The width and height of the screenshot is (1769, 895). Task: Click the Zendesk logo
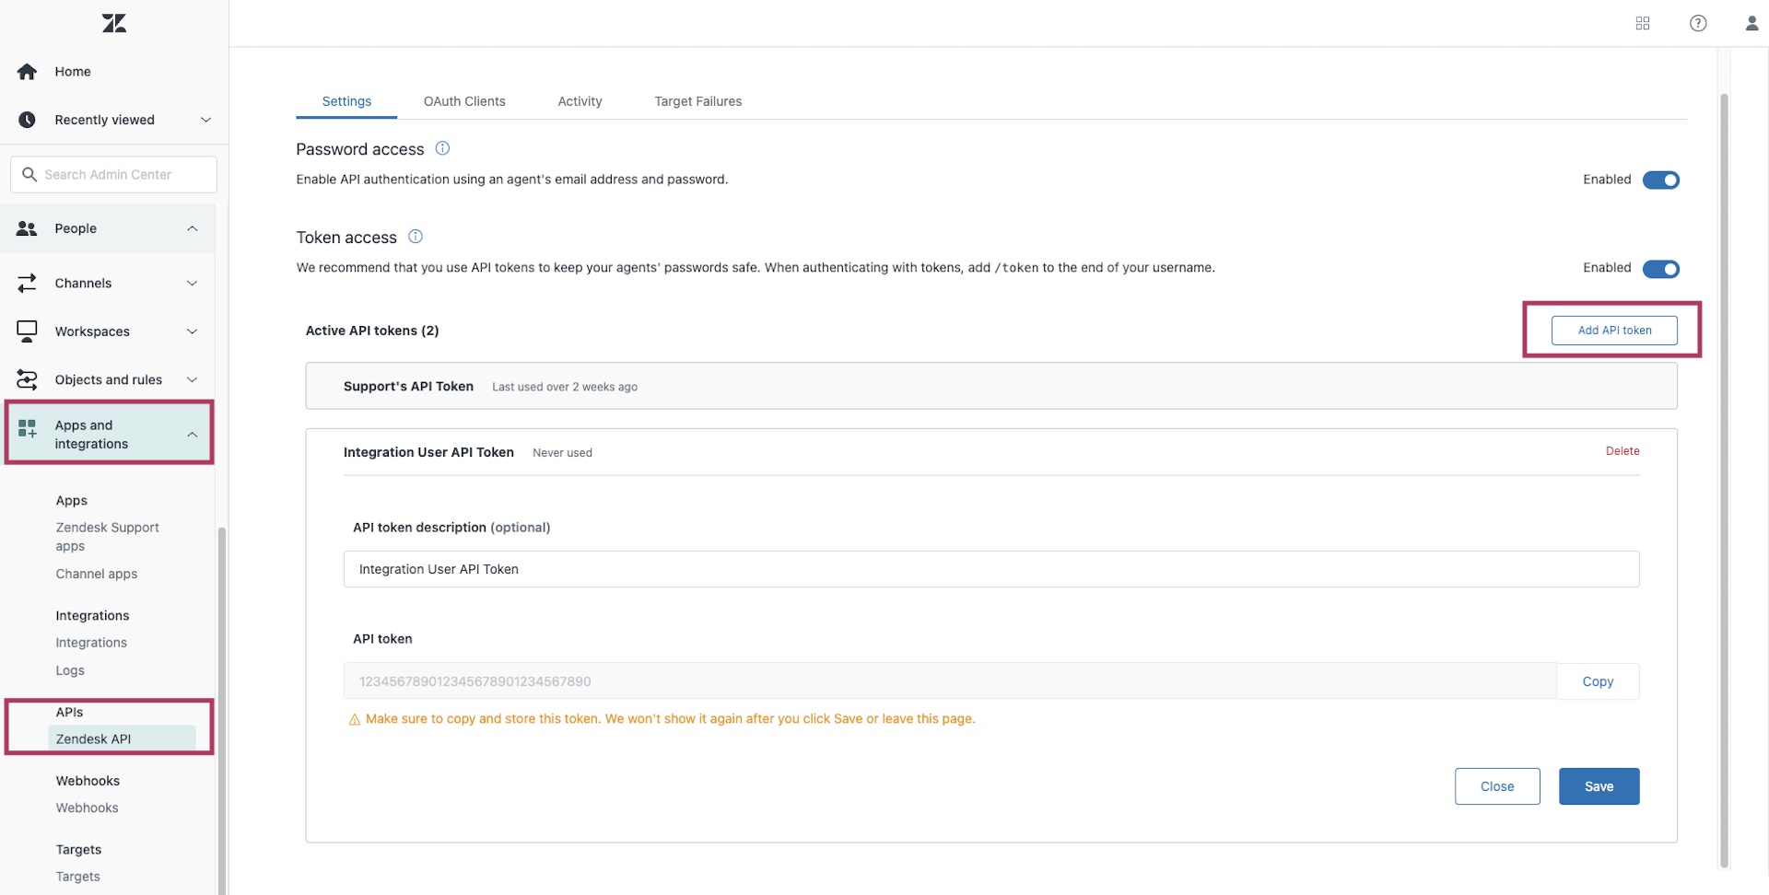114,23
